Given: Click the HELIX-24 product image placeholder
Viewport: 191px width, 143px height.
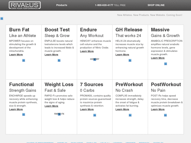Looking at the screenshot, I should click(130, 60).
